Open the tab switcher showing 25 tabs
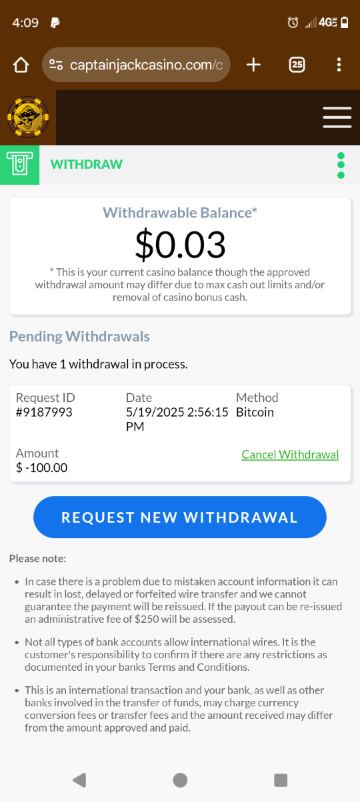This screenshot has height=801, width=360. click(297, 65)
